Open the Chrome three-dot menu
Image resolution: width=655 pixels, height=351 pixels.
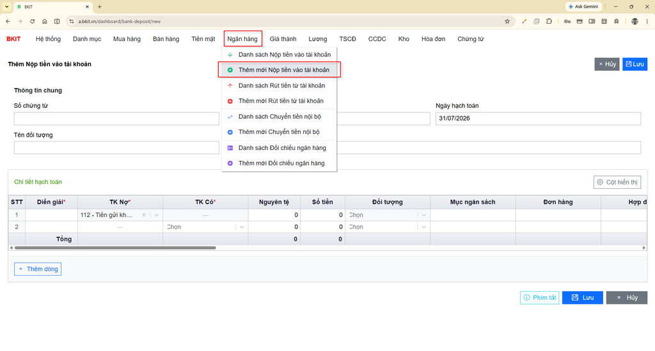click(x=647, y=21)
